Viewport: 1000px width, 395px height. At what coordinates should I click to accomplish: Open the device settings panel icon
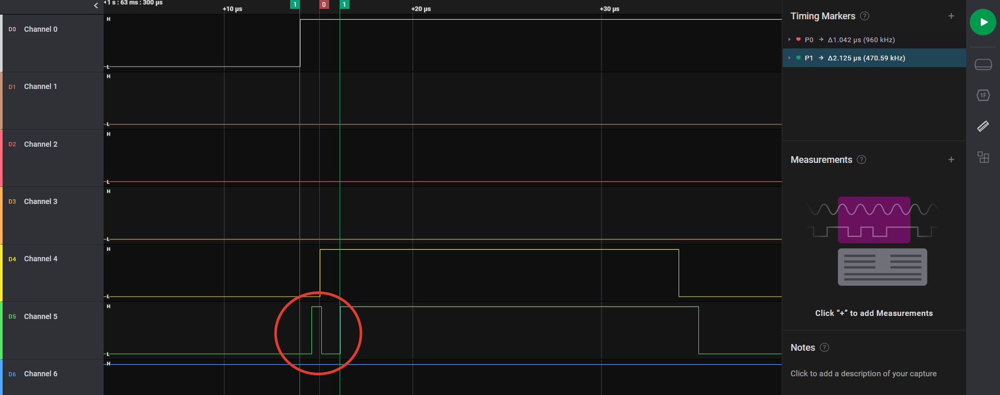[983, 65]
